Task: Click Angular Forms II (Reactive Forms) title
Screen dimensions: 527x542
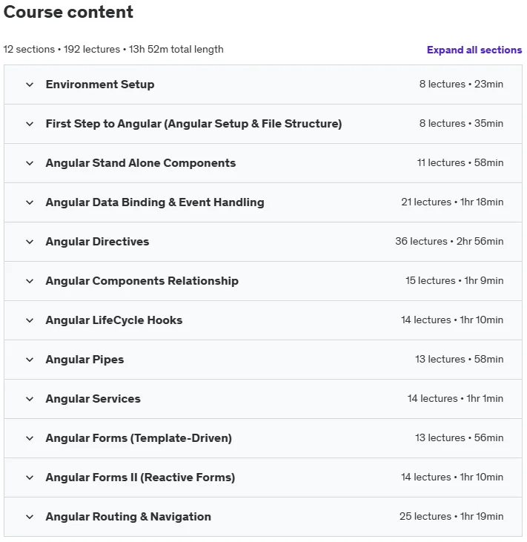Action: (x=140, y=477)
